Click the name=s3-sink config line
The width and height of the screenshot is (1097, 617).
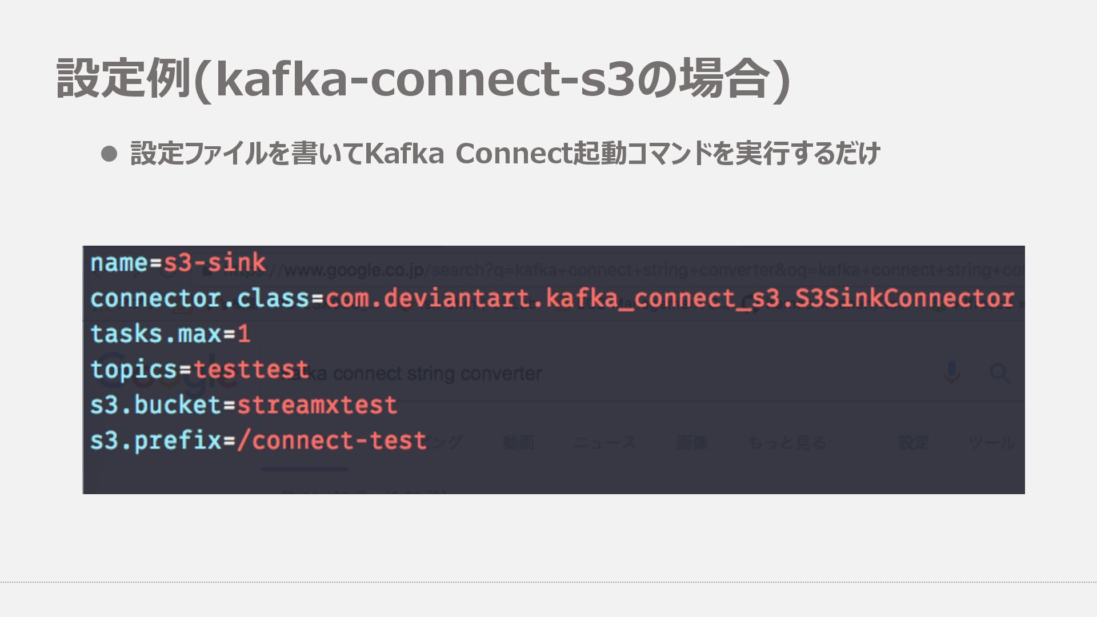[x=178, y=263]
